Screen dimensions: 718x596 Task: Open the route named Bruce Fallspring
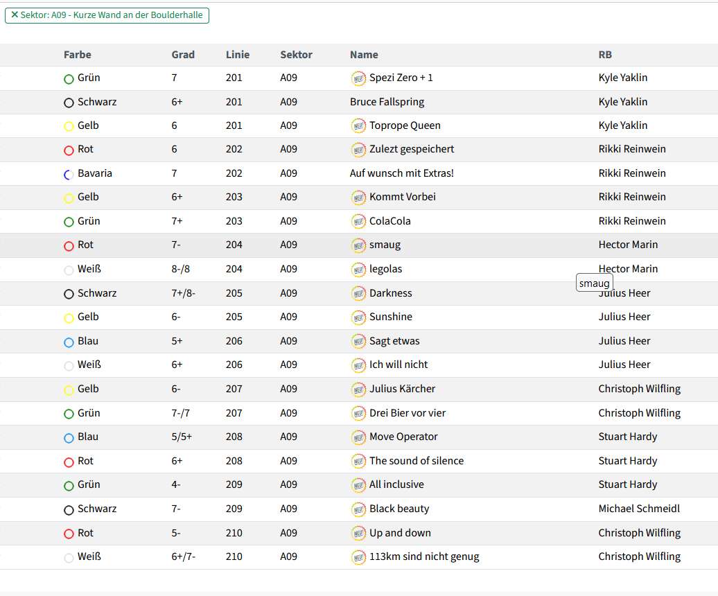[387, 102]
